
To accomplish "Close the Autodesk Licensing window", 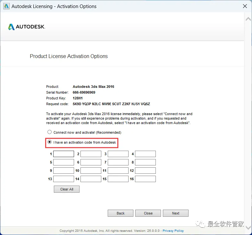I will pyautogui.click(x=245, y=6).
